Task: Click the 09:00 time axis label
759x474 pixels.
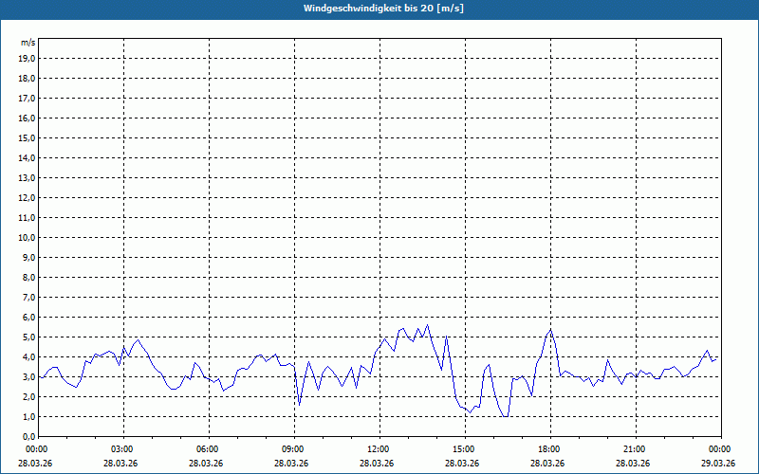Action: tap(293, 449)
